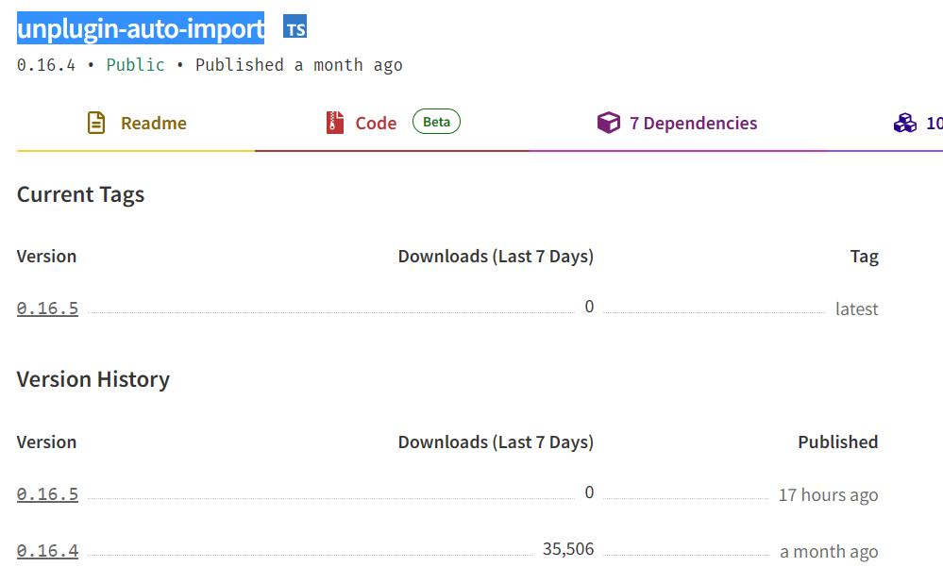
Task: Click the 0 downloads value beside '17 hours ago'
Action: 589,492
